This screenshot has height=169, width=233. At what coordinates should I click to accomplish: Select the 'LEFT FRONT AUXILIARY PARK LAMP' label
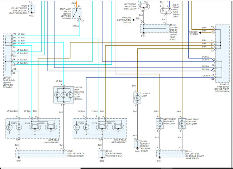pyautogui.click(x=170, y=121)
